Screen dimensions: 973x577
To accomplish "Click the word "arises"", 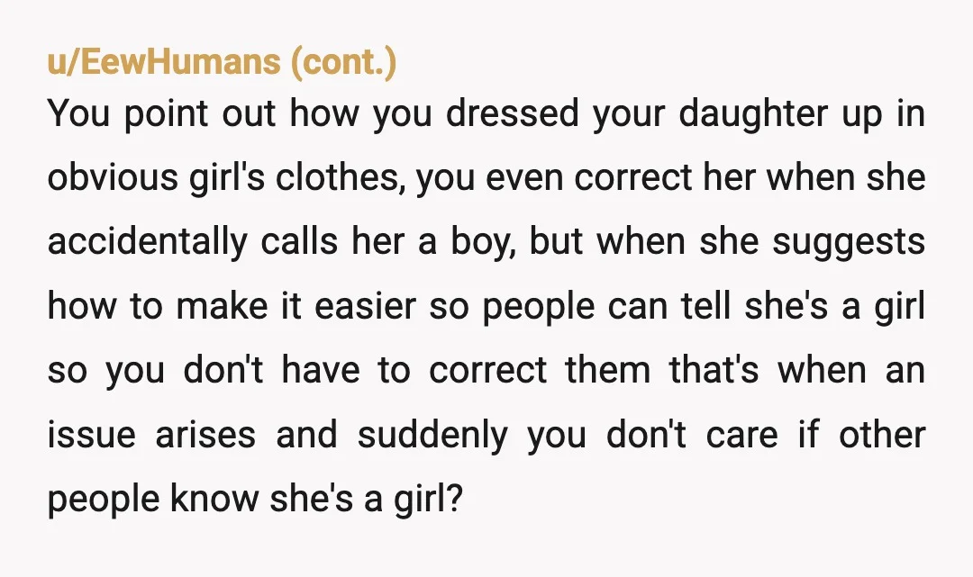I will click(205, 434).
